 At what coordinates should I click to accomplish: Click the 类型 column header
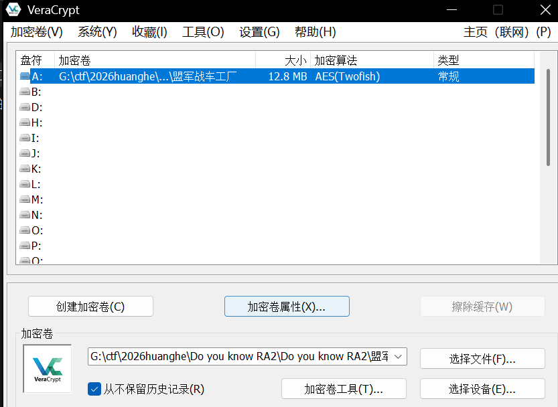tap(484, 60)
